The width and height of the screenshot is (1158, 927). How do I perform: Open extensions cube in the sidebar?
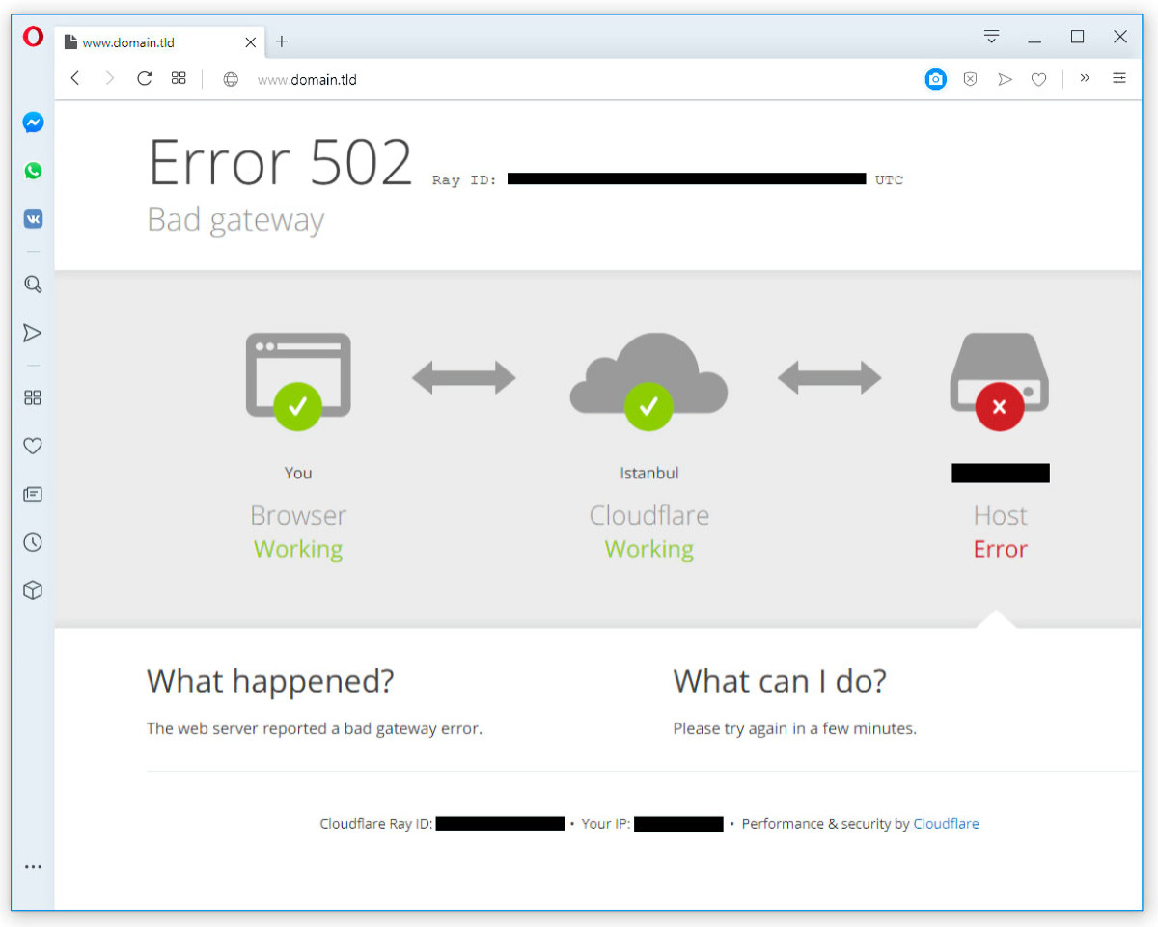(33, 590)
